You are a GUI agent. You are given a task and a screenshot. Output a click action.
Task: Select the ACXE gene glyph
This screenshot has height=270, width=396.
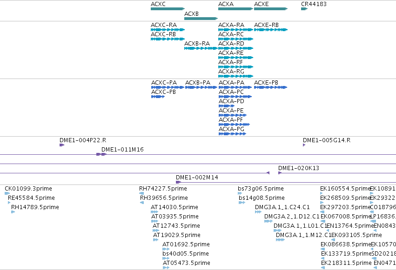point(271,9)
